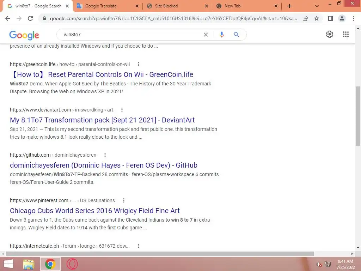Screen dimensions: 361x271
Task: Open Chicago Cubs World Series result
Action: point(94,211)
